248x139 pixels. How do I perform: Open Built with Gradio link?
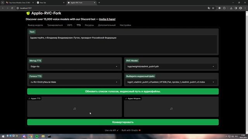pos(131,131)
